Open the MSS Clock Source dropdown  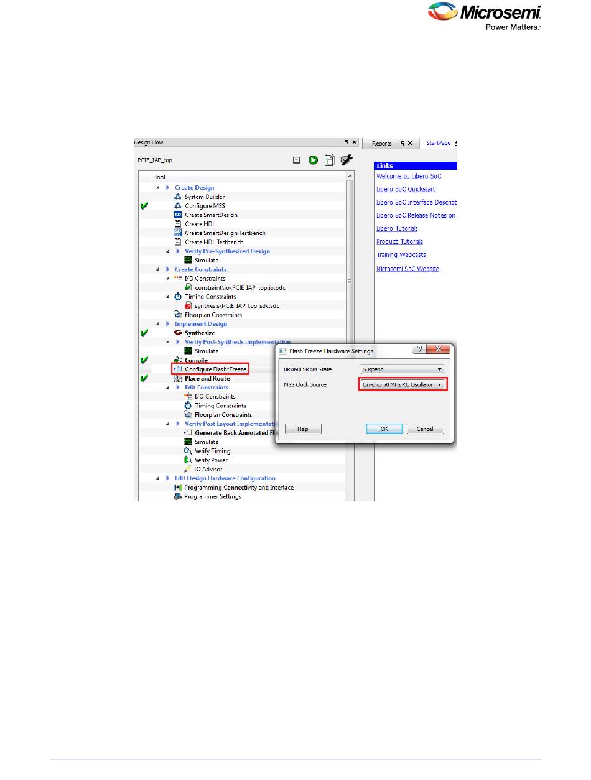[403, 385]
